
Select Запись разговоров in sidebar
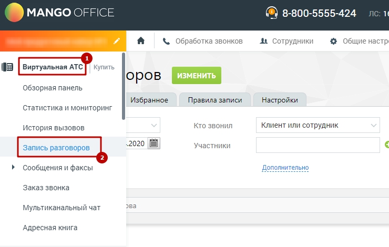pos(56,148)
